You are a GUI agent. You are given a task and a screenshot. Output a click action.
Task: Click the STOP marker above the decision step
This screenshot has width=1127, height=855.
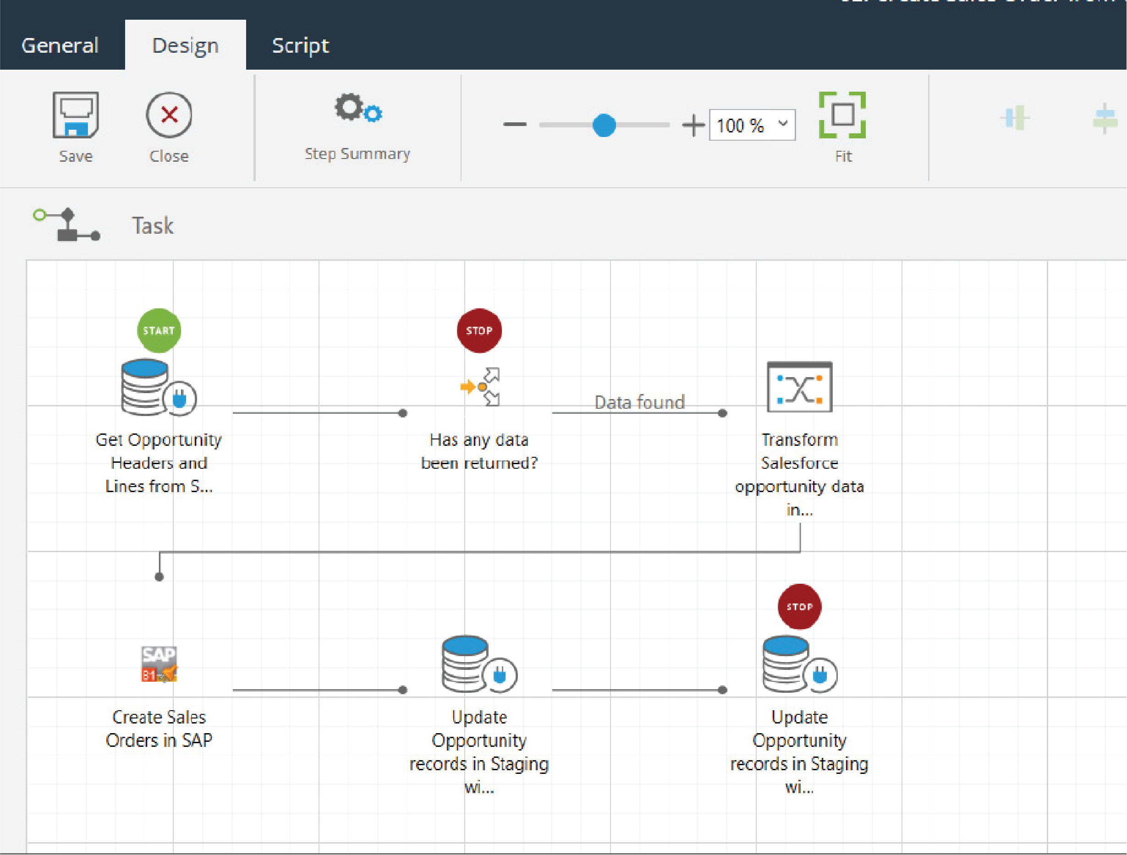479,330
